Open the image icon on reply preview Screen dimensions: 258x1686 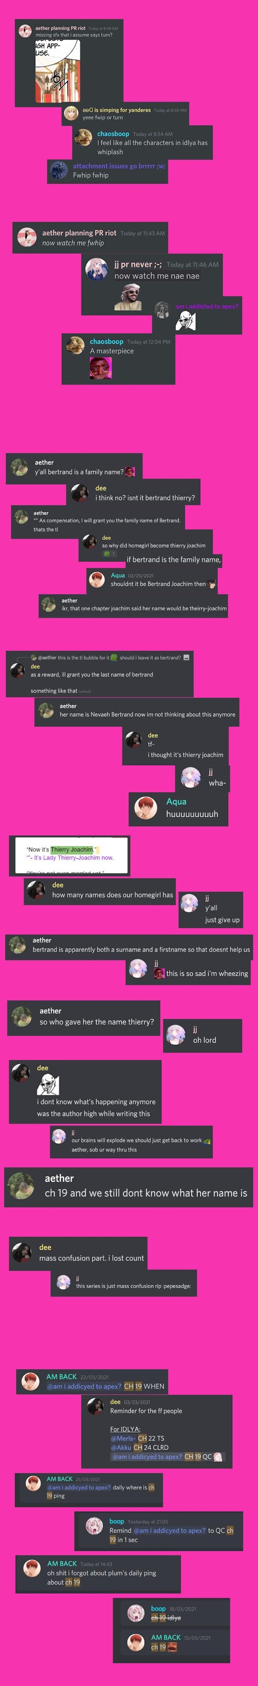point(186,658)
